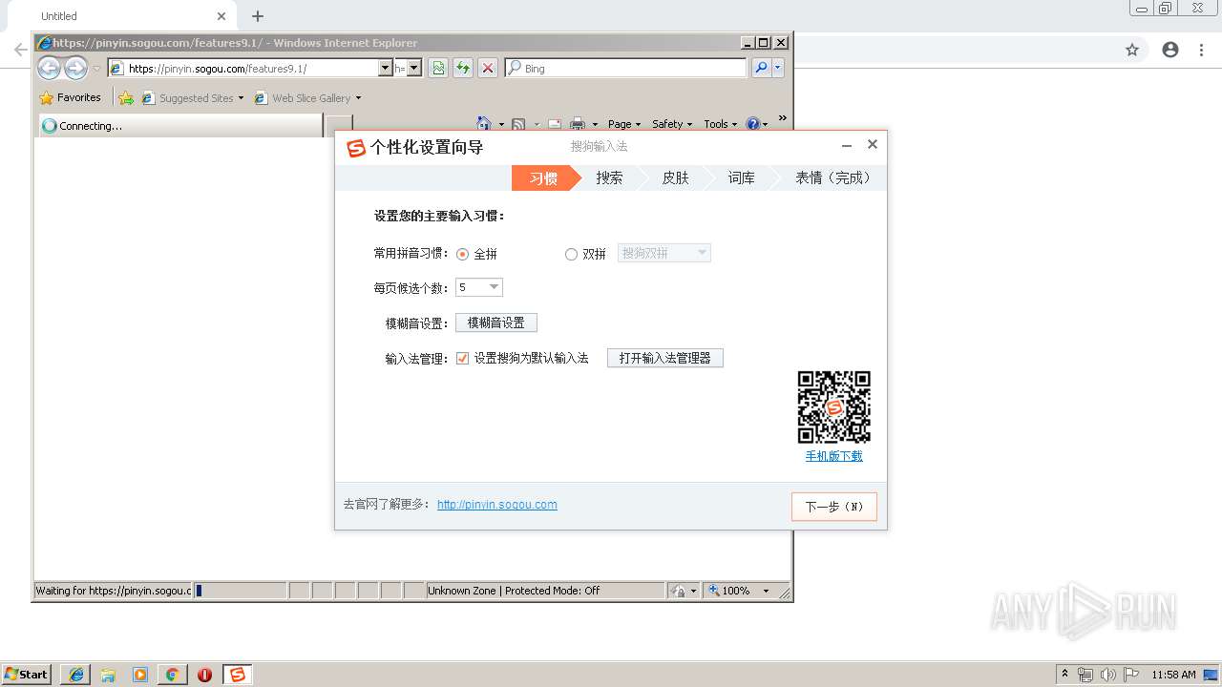Select 习惯 wizard step
The width and height of the screenshot is (1222, 687).
[542, 177]
